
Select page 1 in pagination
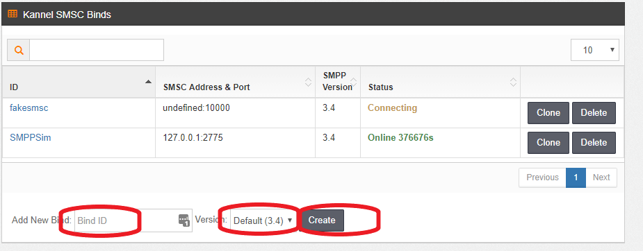click(x=576, y=178)
